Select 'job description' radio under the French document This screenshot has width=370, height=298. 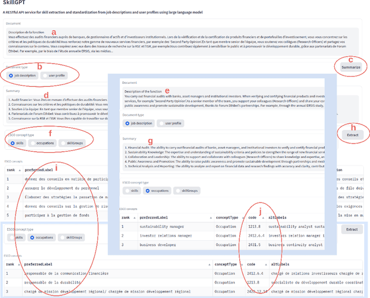point(22,76)
